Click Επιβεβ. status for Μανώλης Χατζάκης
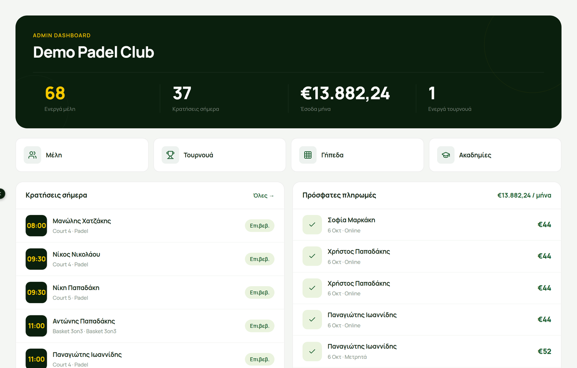577x368 pixels. tap(260, 226)
